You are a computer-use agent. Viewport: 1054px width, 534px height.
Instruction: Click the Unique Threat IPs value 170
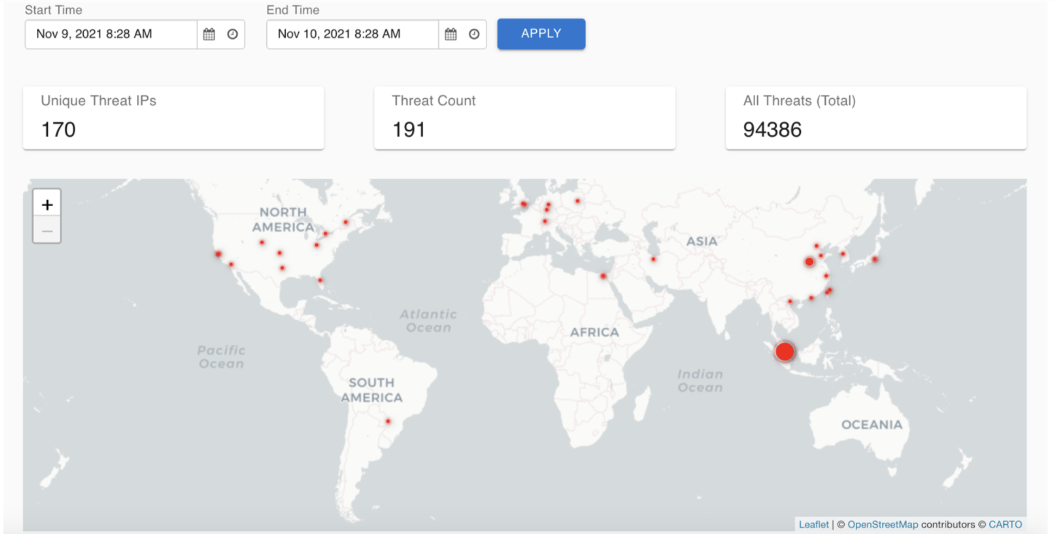[x=59, y=130]
